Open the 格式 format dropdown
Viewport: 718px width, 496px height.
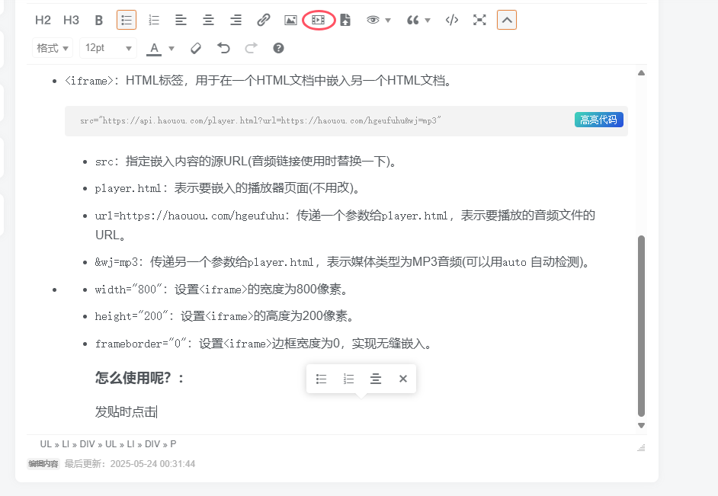tap(52, 48)
